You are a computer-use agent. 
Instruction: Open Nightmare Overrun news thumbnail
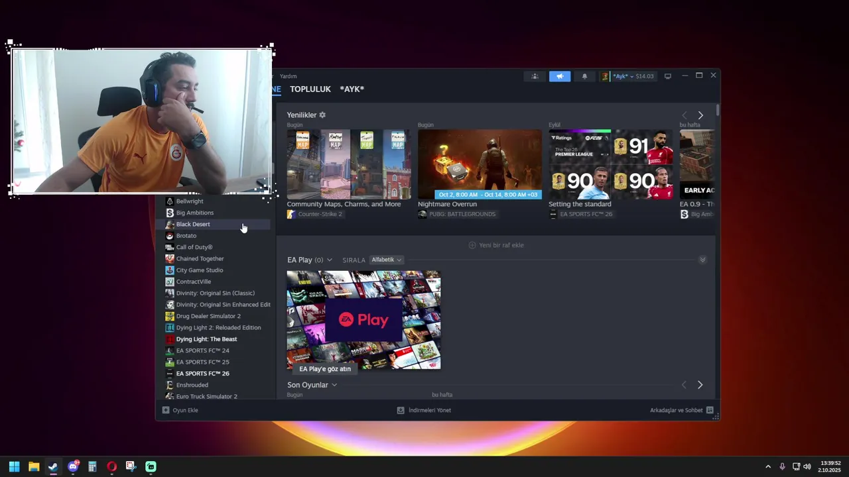tap(480, 164)
